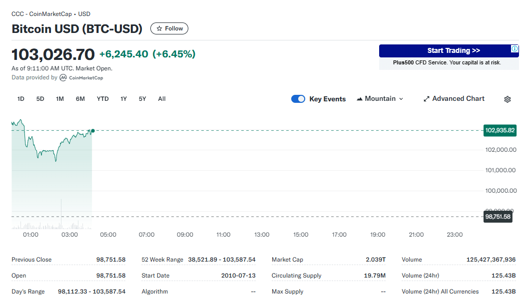Select the All time range

(x=162, y=99)
